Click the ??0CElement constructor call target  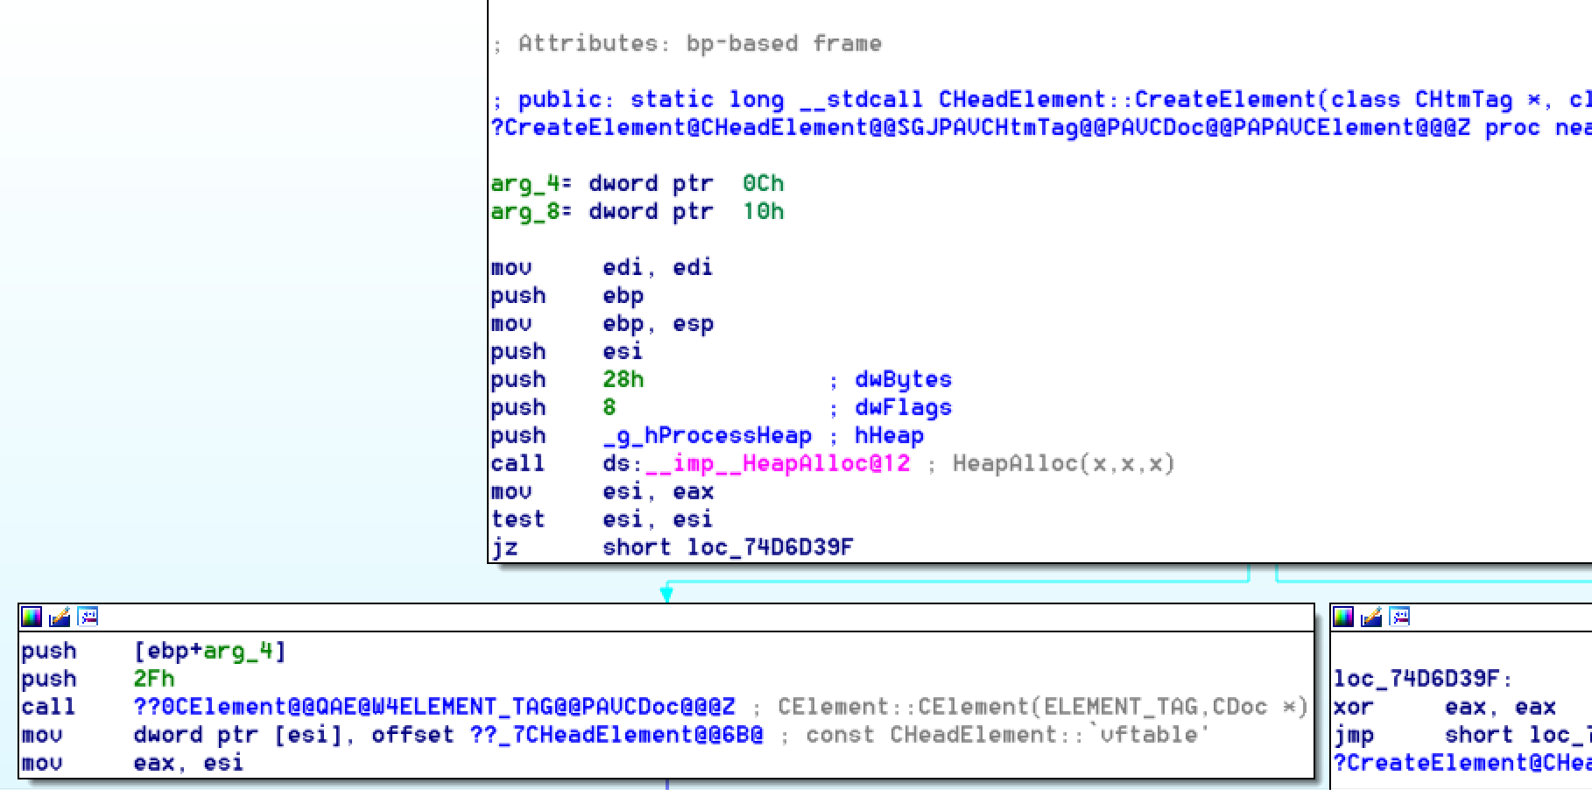(433, 707)
